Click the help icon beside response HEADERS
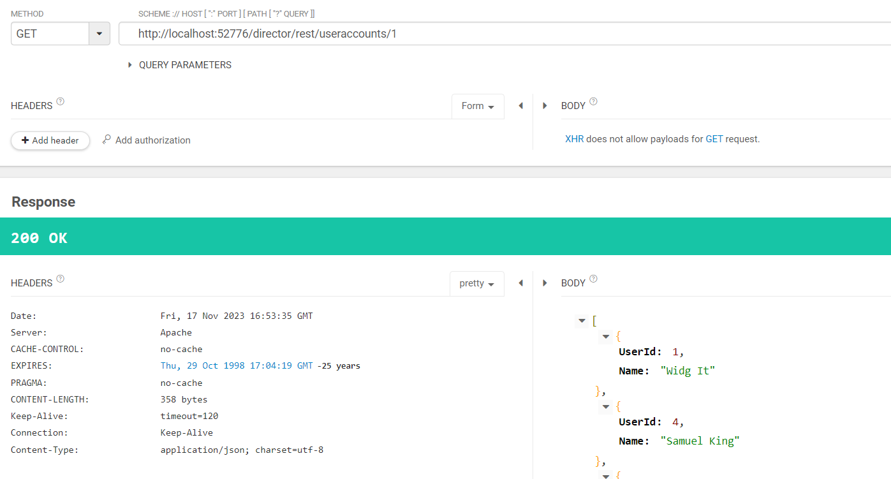This screenshot has height=479, width=891. pos(61,279)
